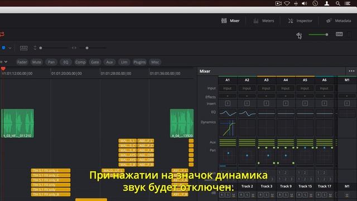Solo Track 15 with its S button

pos(305,195)
